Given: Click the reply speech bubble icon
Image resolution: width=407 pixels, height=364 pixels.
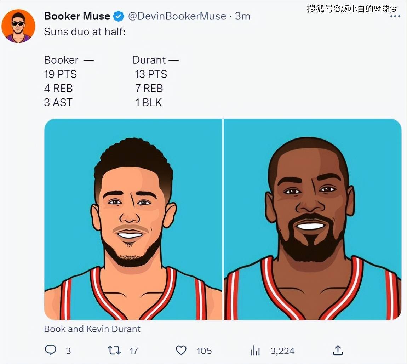Looking at the screenshot, I should (50, 350).
